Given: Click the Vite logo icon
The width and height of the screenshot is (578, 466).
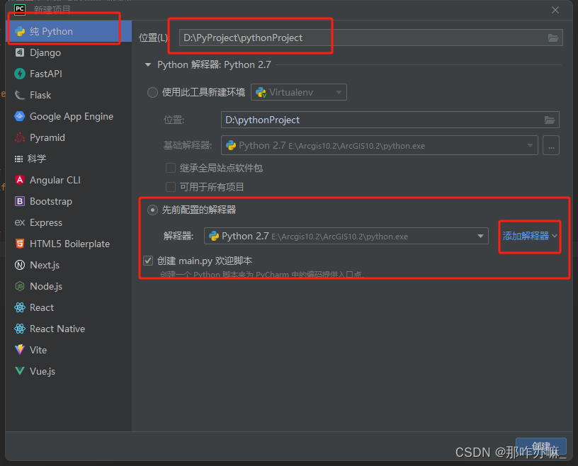Looking at the screenshot, I should pos(20,350).
